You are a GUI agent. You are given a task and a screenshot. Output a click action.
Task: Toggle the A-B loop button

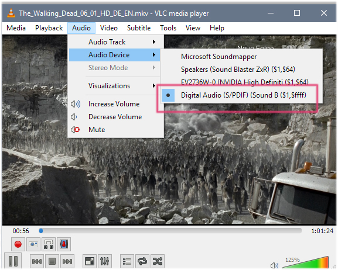click(x=49, y=244)
